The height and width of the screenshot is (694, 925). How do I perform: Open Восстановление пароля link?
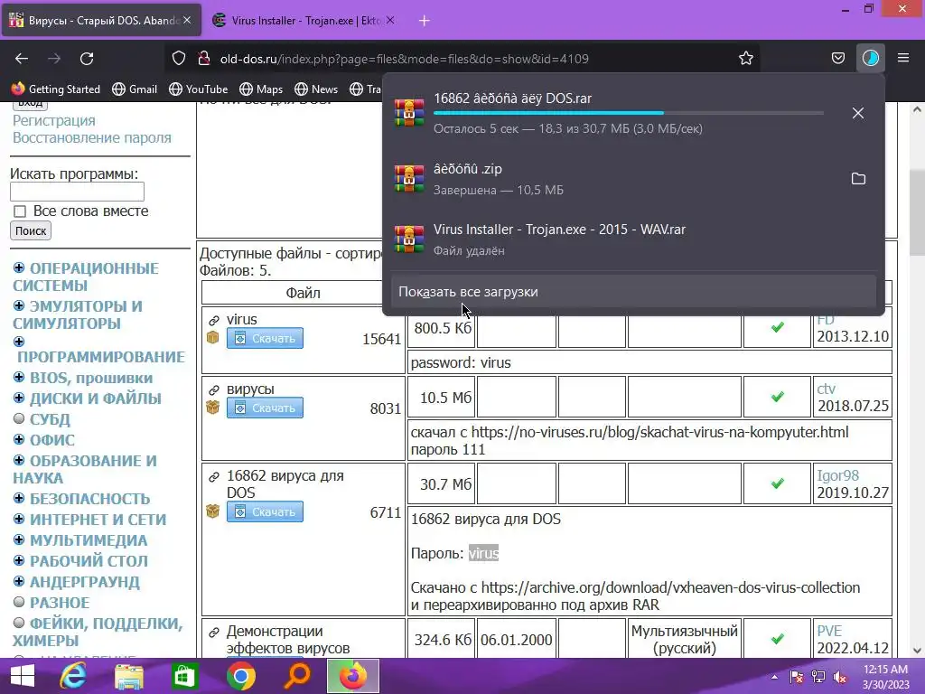click(92, 137)
